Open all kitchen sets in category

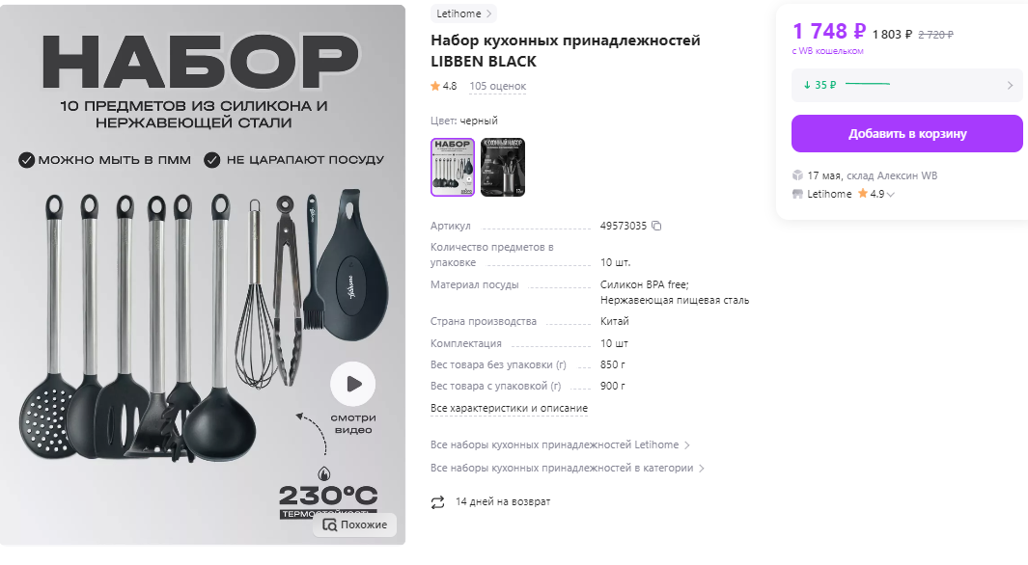click(x=568, y=469)
